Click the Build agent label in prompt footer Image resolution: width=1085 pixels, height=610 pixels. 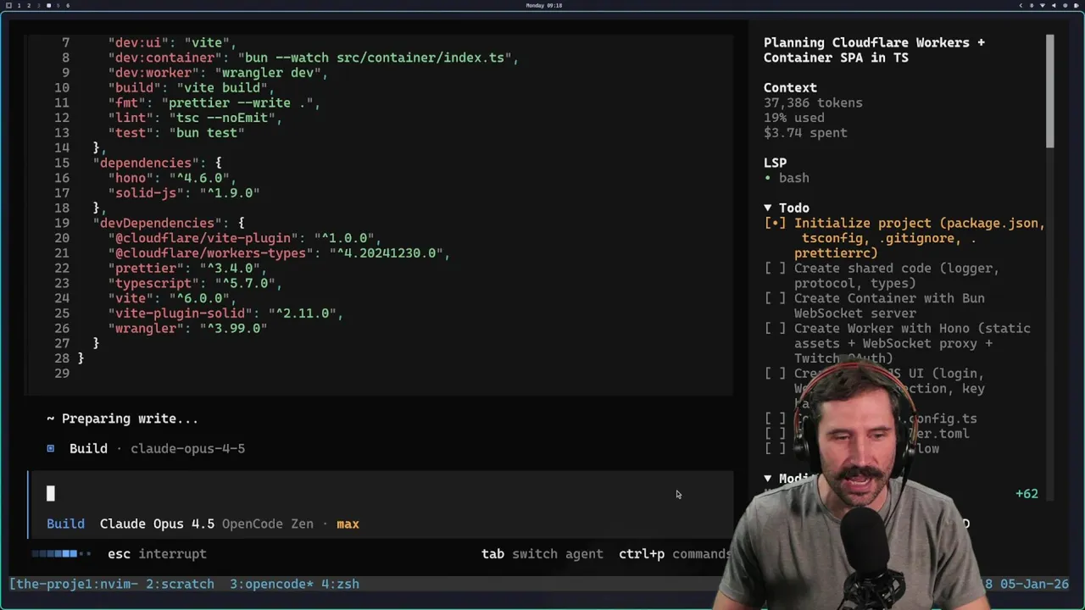[x=65, y=524]
